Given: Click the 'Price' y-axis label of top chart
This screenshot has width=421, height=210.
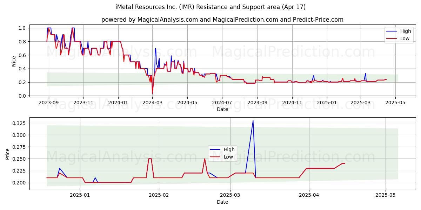Looking at the screenshot, I should [14, 62].
